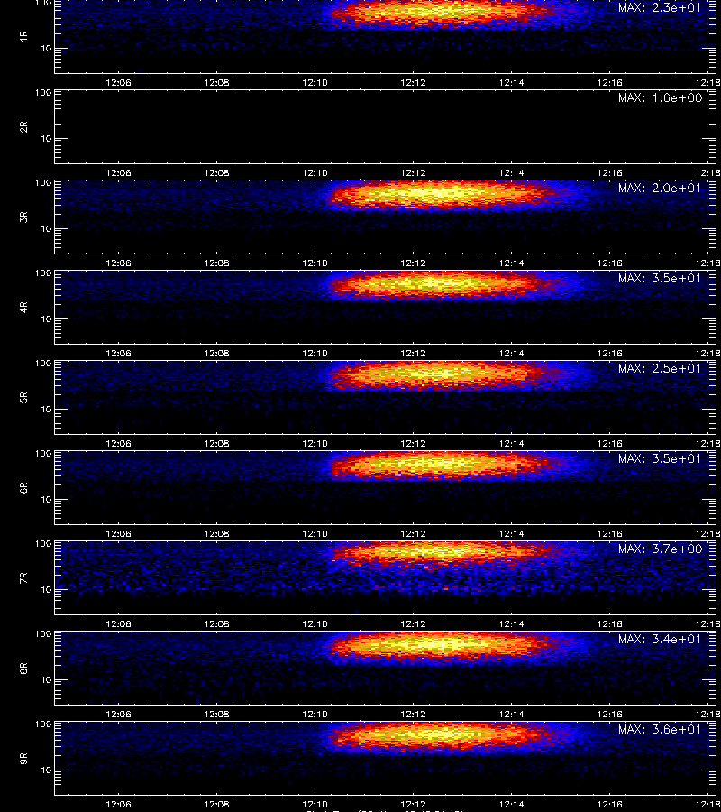Click the 2R panel axis label
Screen dimensions: 721x812
(x=23, y=127)
